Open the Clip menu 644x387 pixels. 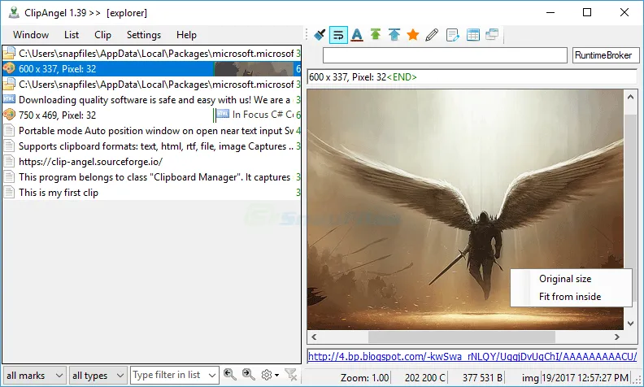pyautogui.click(x=102, y=35)
